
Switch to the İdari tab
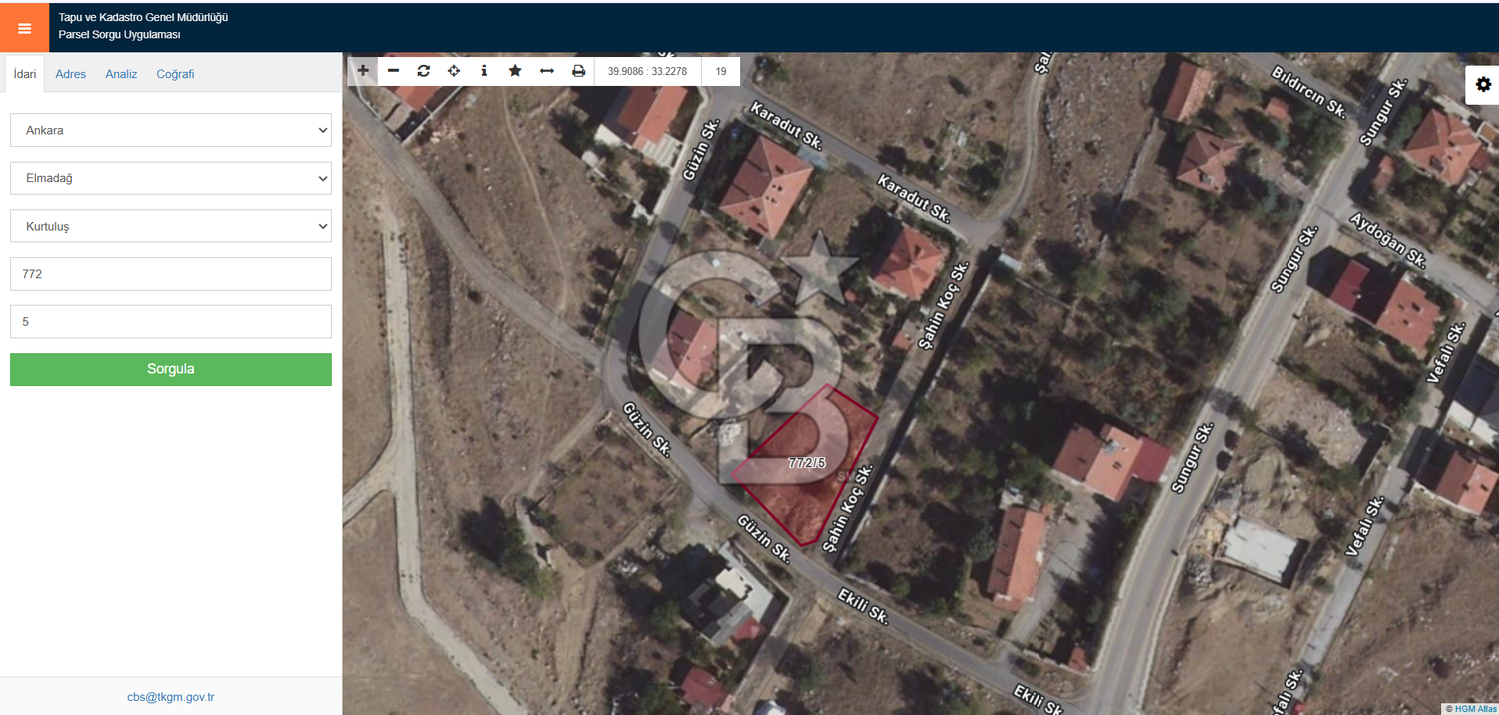click(x=25, y=74)
